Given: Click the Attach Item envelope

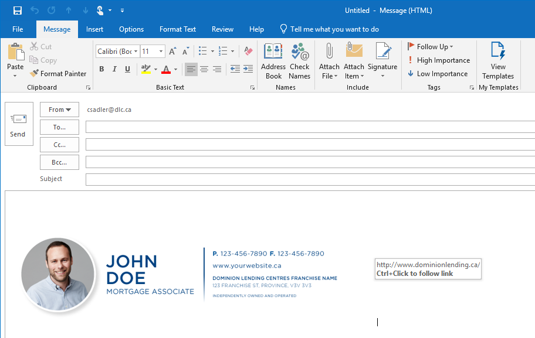Looking at the screenshot, I should [x=354, y=50].
